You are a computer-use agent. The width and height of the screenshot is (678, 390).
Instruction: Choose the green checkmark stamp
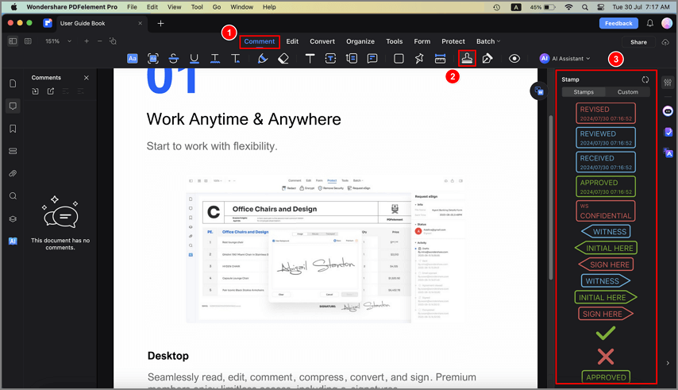coord(605,333)
